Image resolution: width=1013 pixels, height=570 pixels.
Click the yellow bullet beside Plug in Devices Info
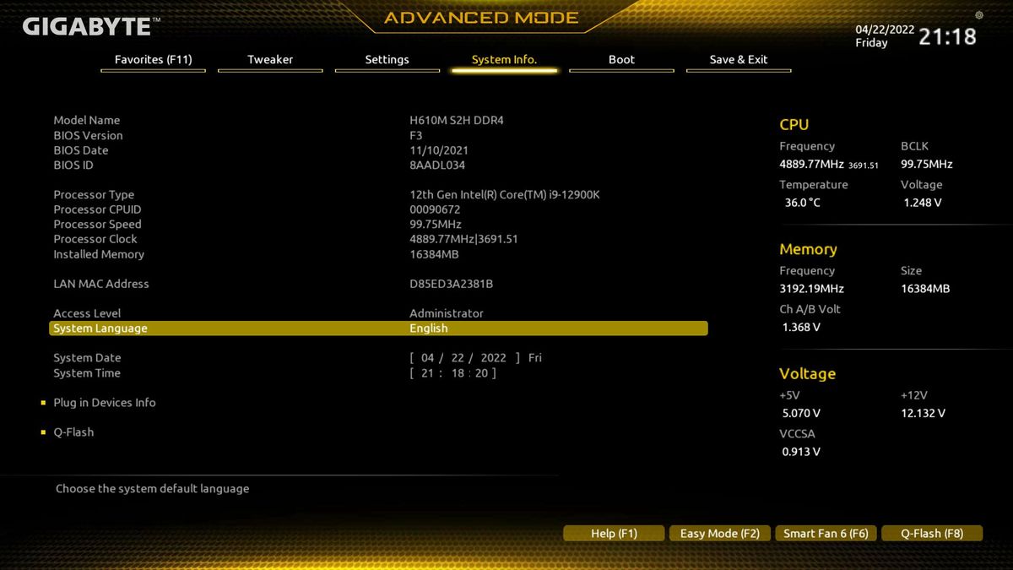point(43,403)
